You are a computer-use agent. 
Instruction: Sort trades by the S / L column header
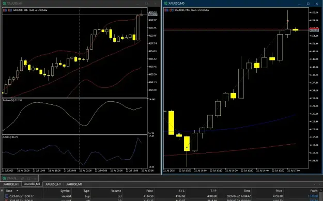click(x=182, y=191)
